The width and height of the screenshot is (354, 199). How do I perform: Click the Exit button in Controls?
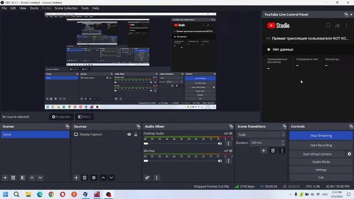(321, 177)
